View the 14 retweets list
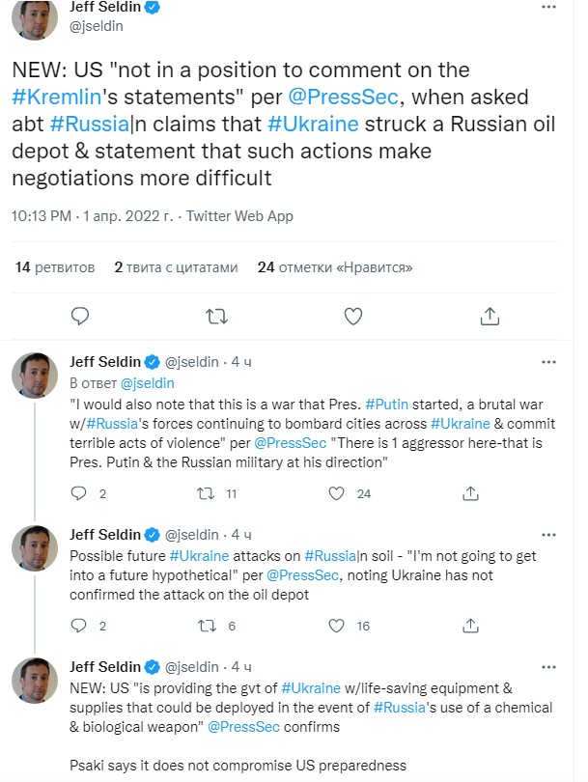The width and height of the screenshot is (588, 782). point(54,267)
